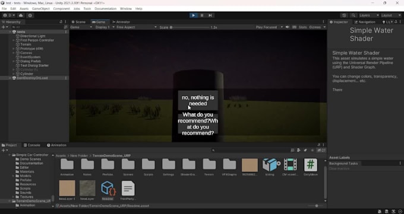Open the Play Focused dropdown
This screenshot has width=404, height=214.
click(x=269, y=27)
